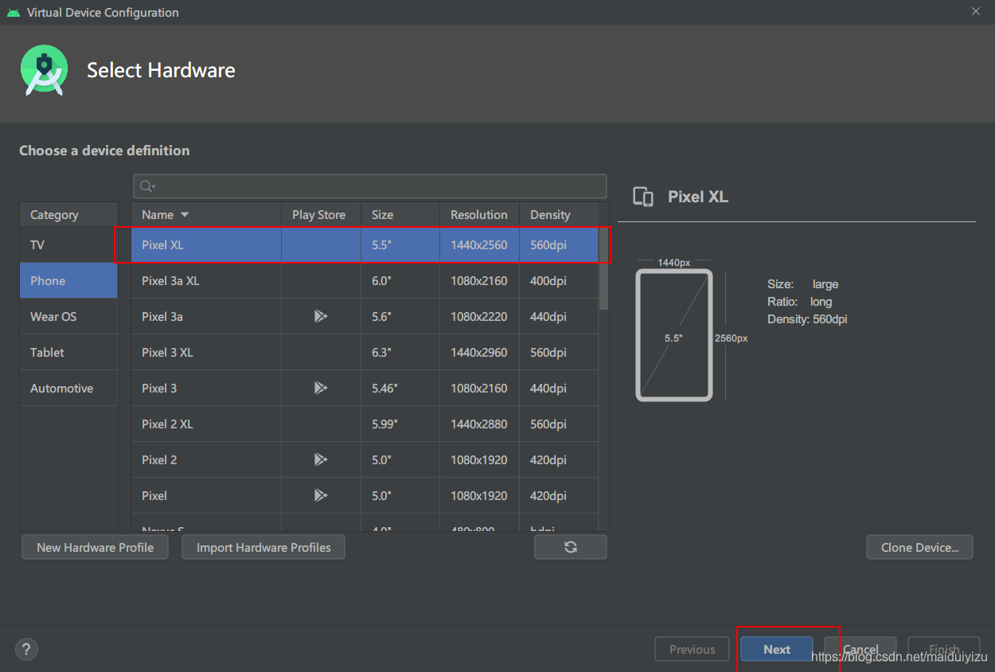Click the refresh device list icon button

tap(571, 547)
